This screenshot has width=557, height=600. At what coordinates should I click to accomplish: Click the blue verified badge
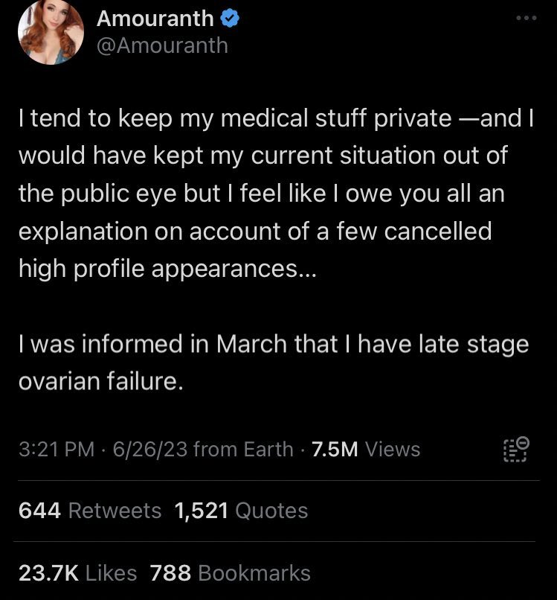pyautogui.click(x=231, y=18)
